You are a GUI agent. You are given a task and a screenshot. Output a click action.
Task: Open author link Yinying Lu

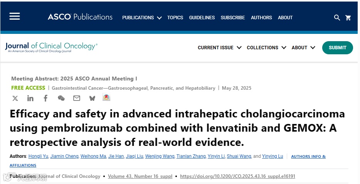click(x=273, y=156)
